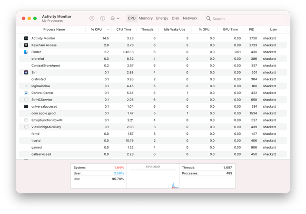Select the gamed process row

tap(153, 147)
